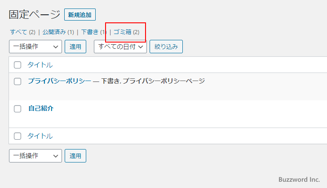Sort by the header タイトル column
The height and width of the screenshot is (188, 327).
[40, 65]
